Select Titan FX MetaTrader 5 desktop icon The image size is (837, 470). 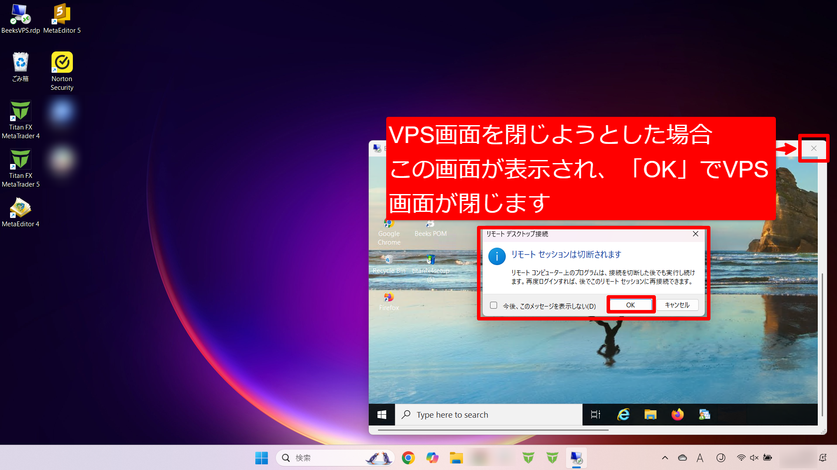(21, 168)
